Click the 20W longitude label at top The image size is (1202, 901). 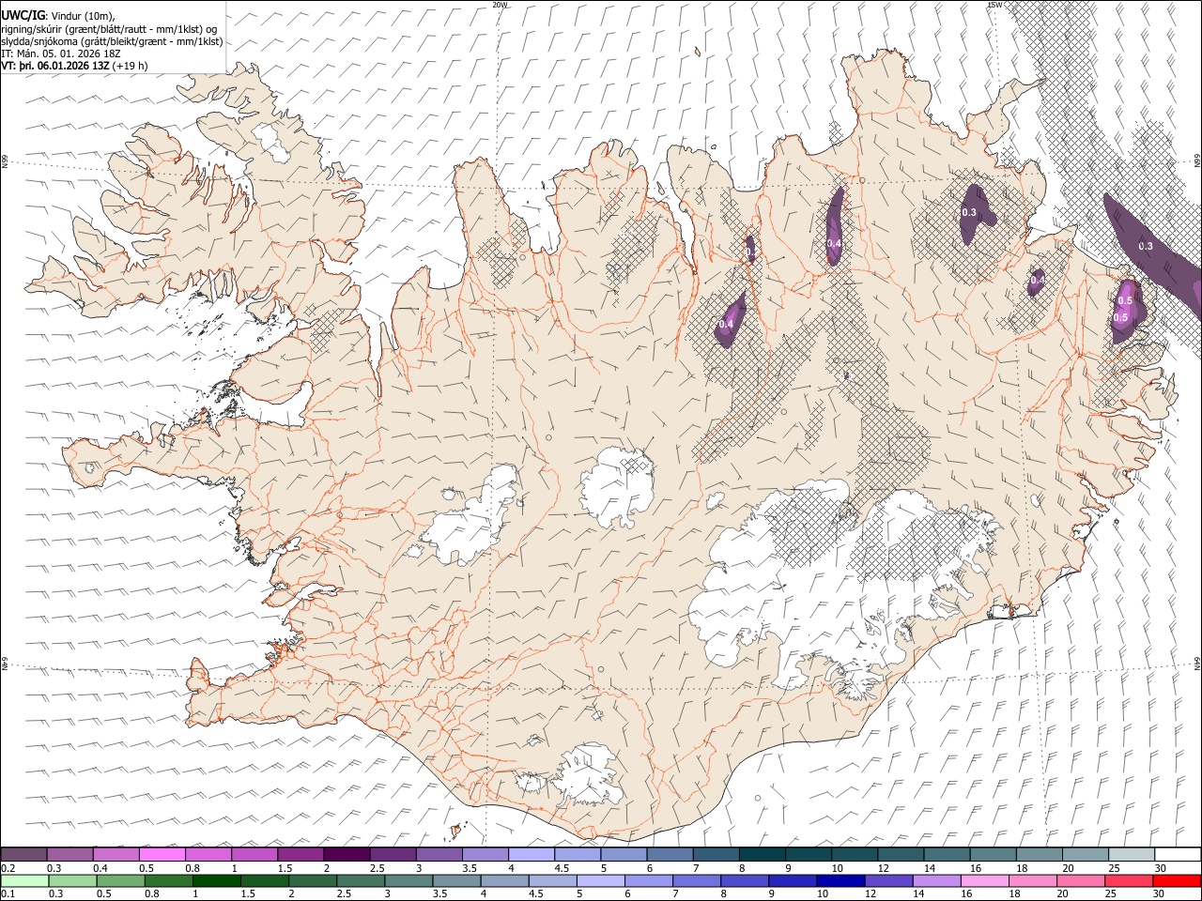tap(500, 5)
